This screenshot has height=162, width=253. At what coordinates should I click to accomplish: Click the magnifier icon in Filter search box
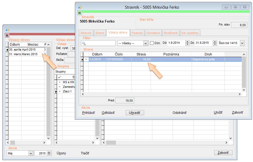(x=84, y=43)
